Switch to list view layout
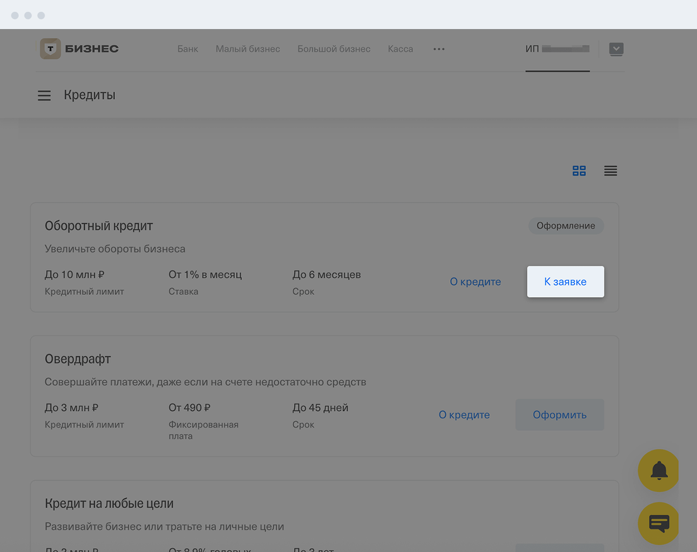 click(x=610, y=171)
